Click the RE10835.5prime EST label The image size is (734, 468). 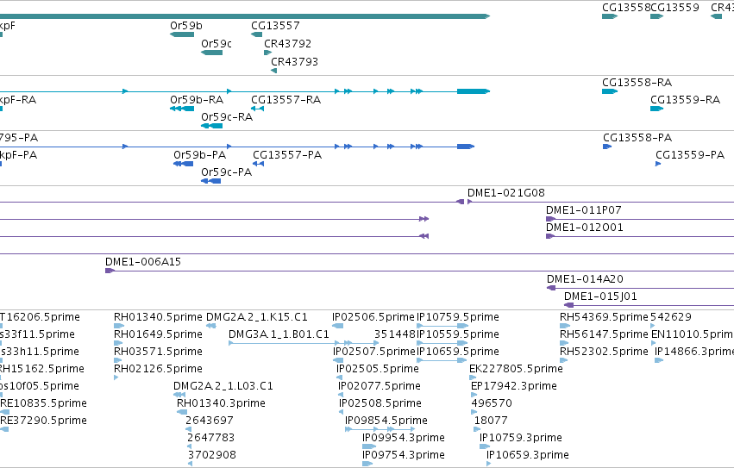click(43, 403)
